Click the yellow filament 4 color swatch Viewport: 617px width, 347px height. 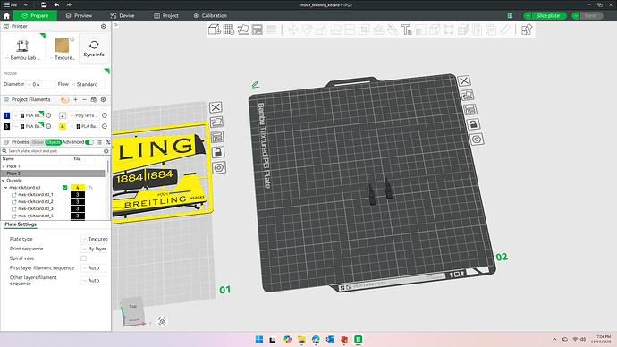coord(63,126)
